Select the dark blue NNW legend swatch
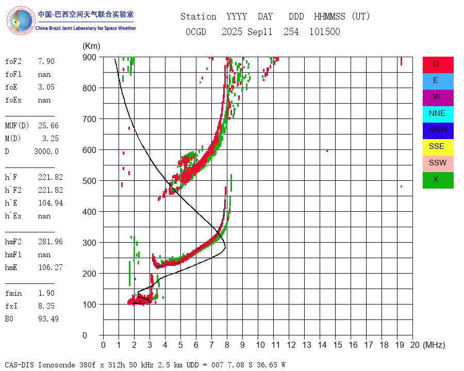464x371 pixels. pos(438,131)
